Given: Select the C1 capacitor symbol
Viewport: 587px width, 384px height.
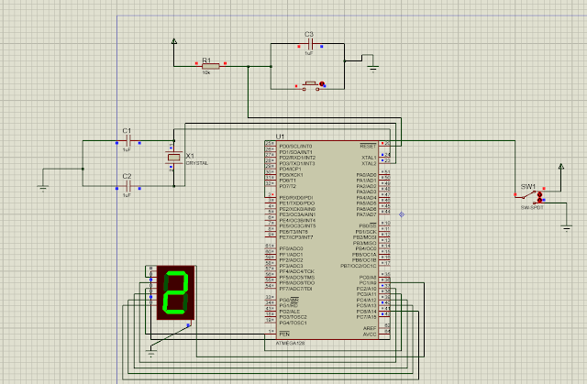Looking at the screenshot, I should (128, 141).
